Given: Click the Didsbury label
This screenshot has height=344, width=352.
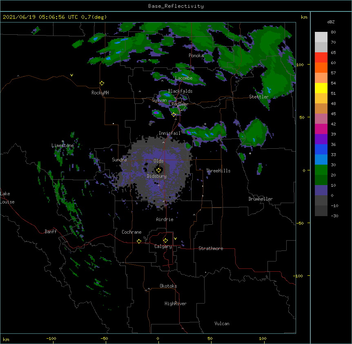Looking at the screenshot, I should coord(156,176).
